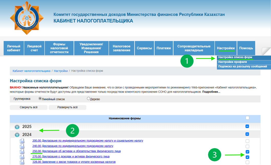This screenshot has width=271, height=165.
Task: Uncheck the form 250.00 checkbox
Action: pos(247,152)
